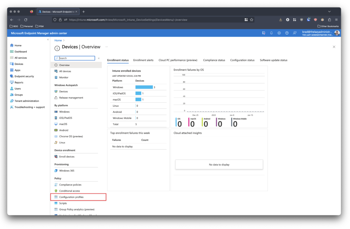Switch to the Configuration status tab
The image size is (350, 229).
pos(242,60)
